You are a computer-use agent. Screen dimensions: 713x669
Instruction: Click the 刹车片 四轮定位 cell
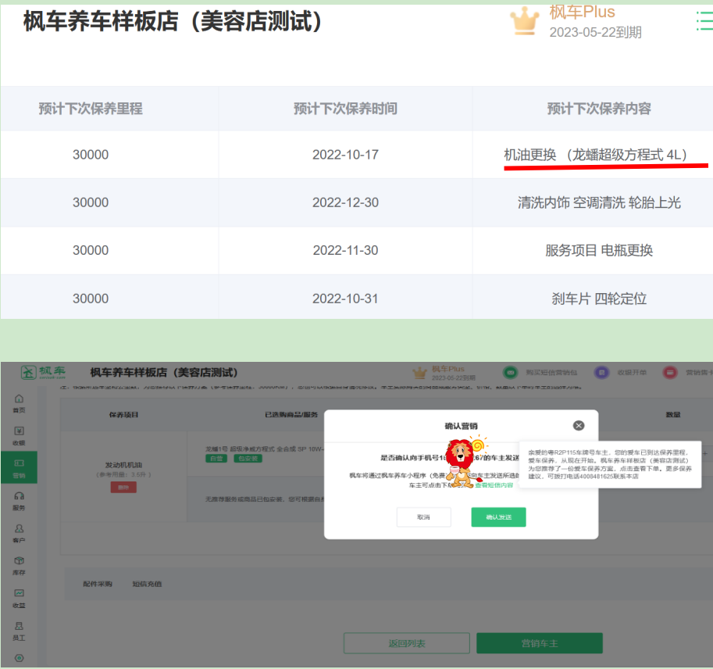[x=599, y=299]
